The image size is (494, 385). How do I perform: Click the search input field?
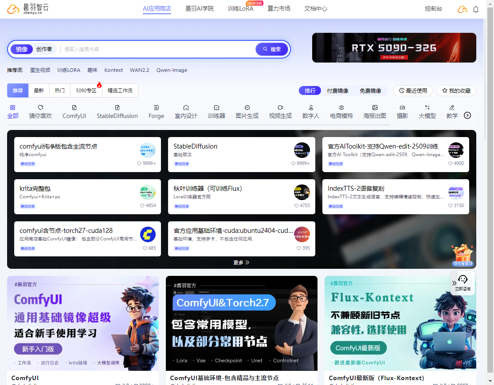[157, 49]
